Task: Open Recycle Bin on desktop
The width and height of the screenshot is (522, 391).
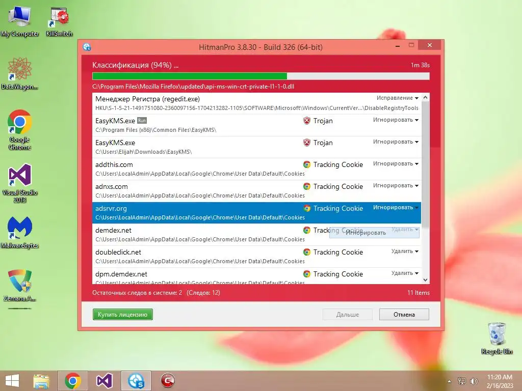Action: pos(497,339)
